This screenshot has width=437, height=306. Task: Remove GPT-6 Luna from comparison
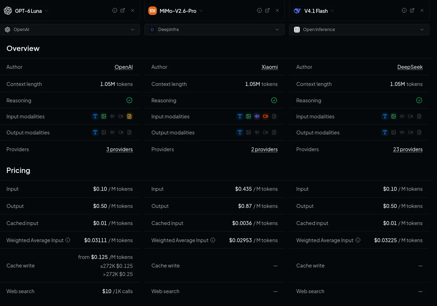(x=133, y=11)
